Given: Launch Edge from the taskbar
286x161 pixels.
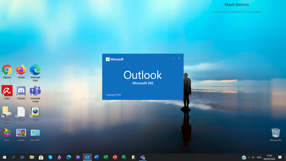Looking at the screenshot, I should tap(69, 157).
